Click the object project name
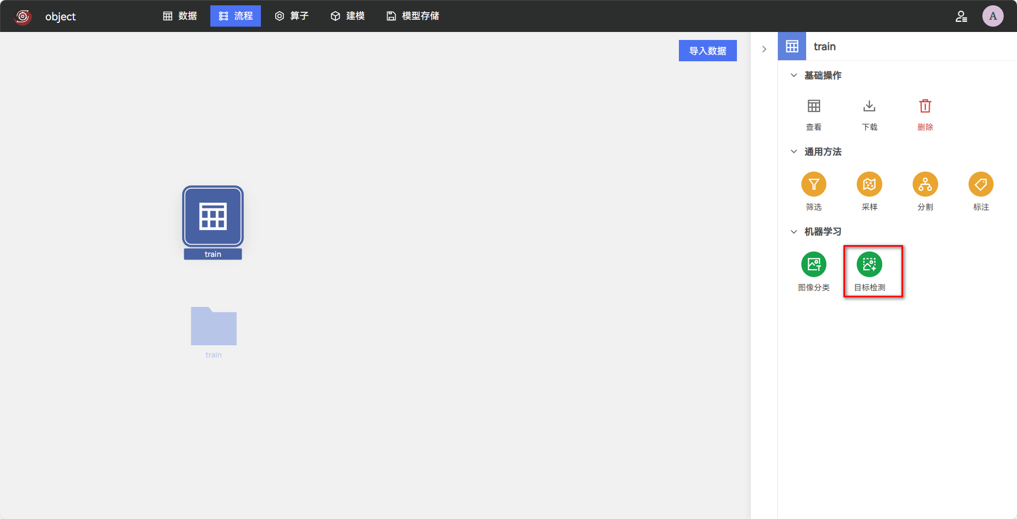Viewport: 1017px width, 519px height. pyautogui.click(x=60, y=17)
